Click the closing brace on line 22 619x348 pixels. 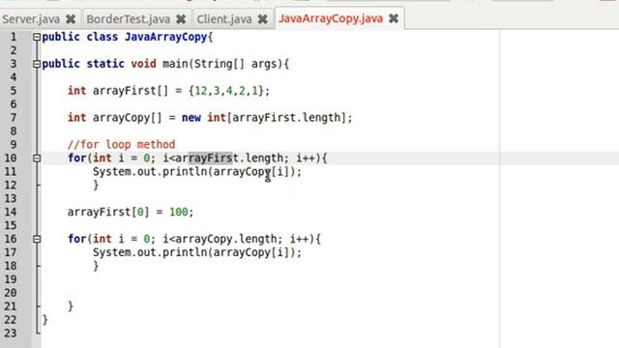point(44,320)
